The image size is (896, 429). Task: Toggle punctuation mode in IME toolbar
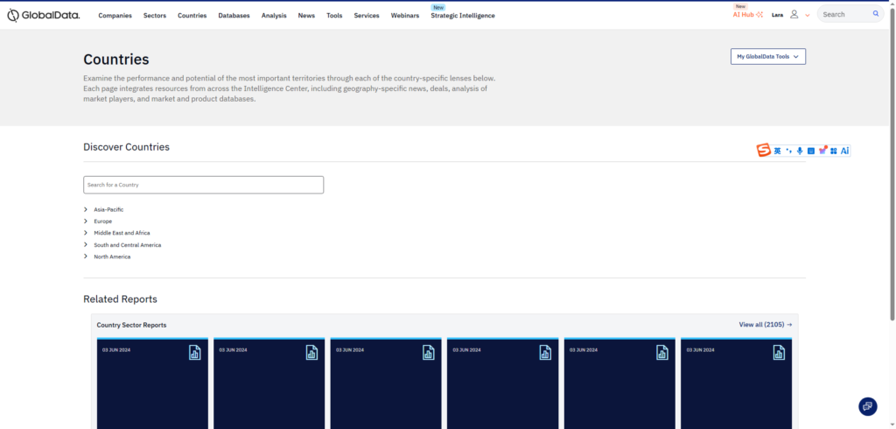tap(788, 151)
